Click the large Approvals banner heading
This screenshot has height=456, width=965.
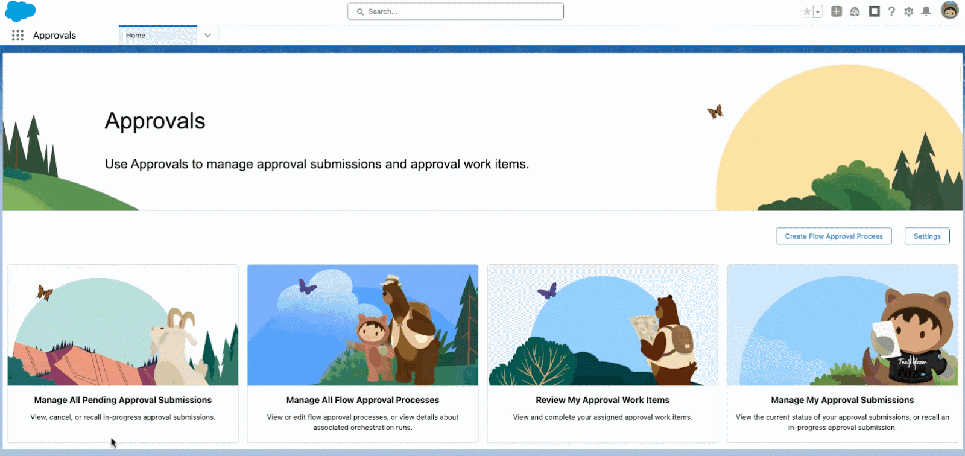[155, 121]
